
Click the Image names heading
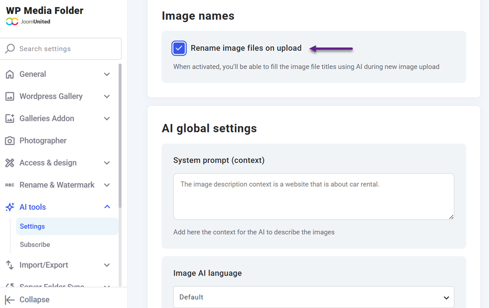[198, 16]
